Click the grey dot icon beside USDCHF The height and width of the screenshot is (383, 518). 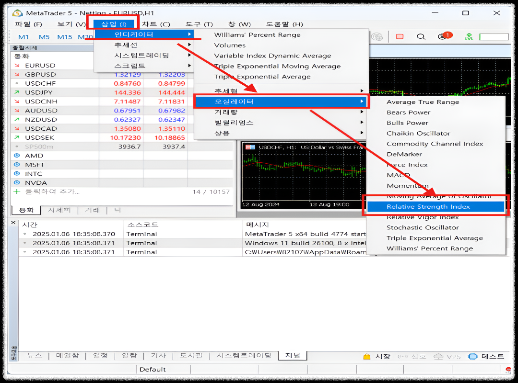click(17, 83)
